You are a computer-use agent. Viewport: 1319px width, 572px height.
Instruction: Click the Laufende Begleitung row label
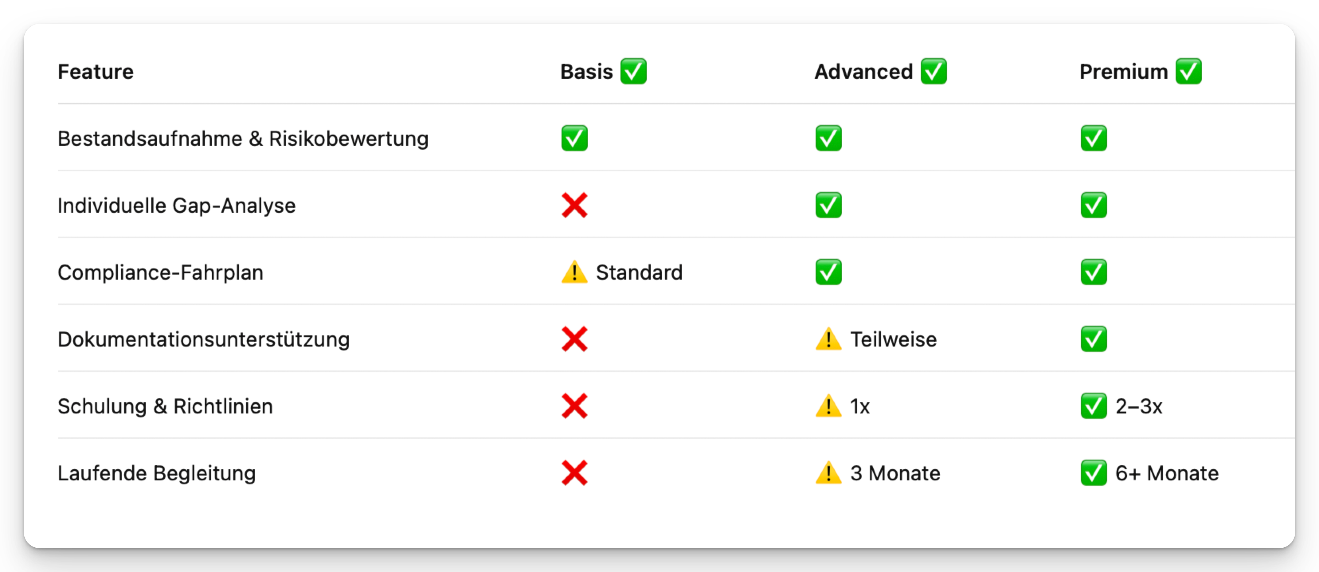click(156, 473)
